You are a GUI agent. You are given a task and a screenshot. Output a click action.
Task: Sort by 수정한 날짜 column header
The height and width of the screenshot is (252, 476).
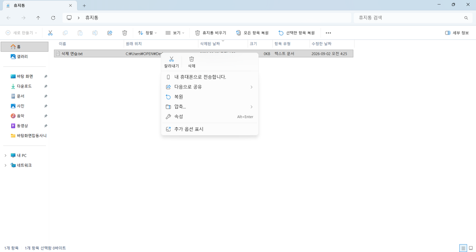[x=332, y=44]
